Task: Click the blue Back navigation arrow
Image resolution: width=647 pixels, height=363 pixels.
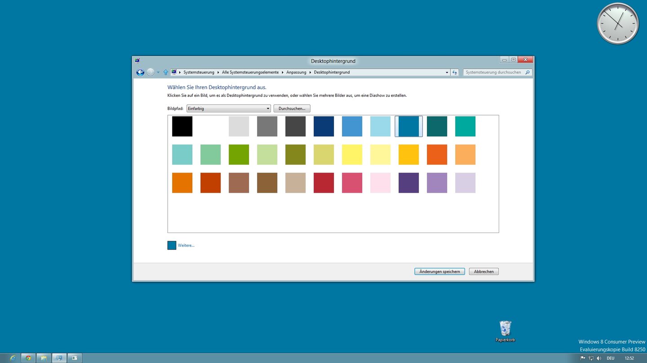Action: pyautogui.click(x=140, y=72)
